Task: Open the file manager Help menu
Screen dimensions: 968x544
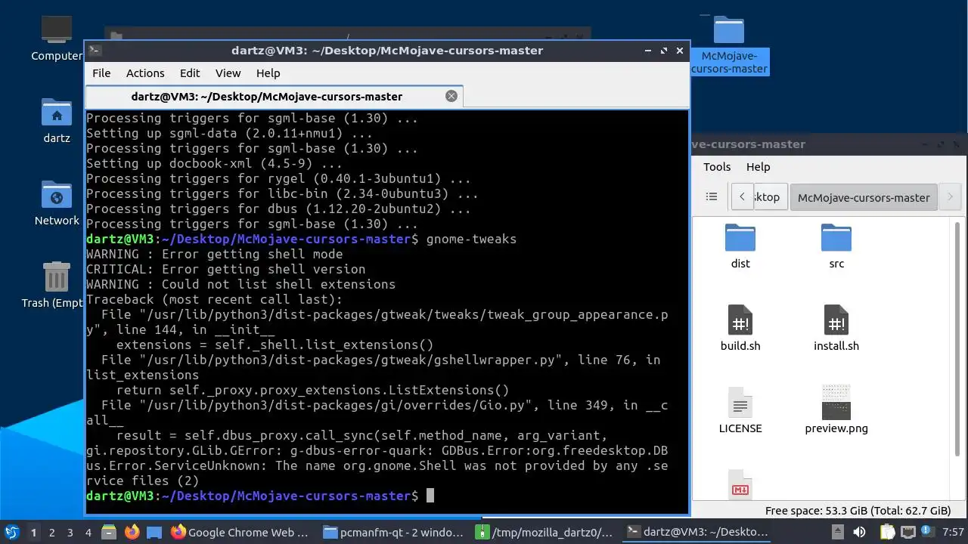Action: coord(758,167)
